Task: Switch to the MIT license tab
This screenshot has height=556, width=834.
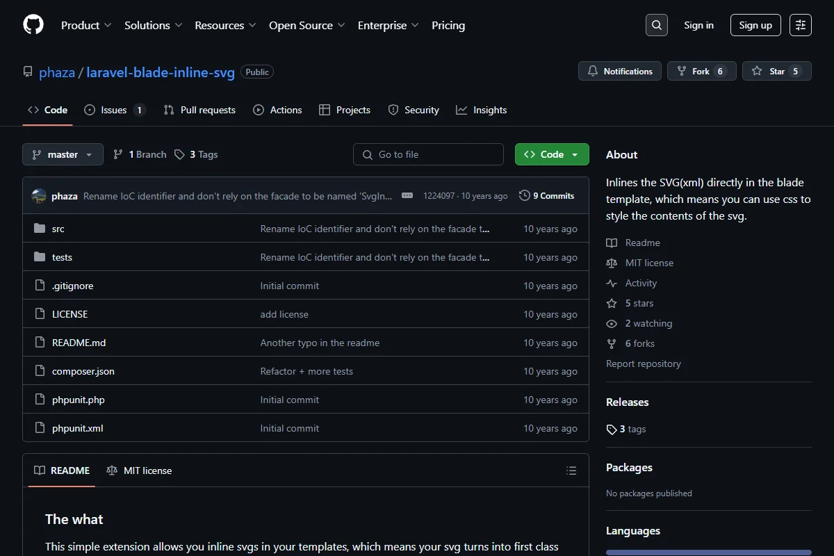Action: point(139,471)
